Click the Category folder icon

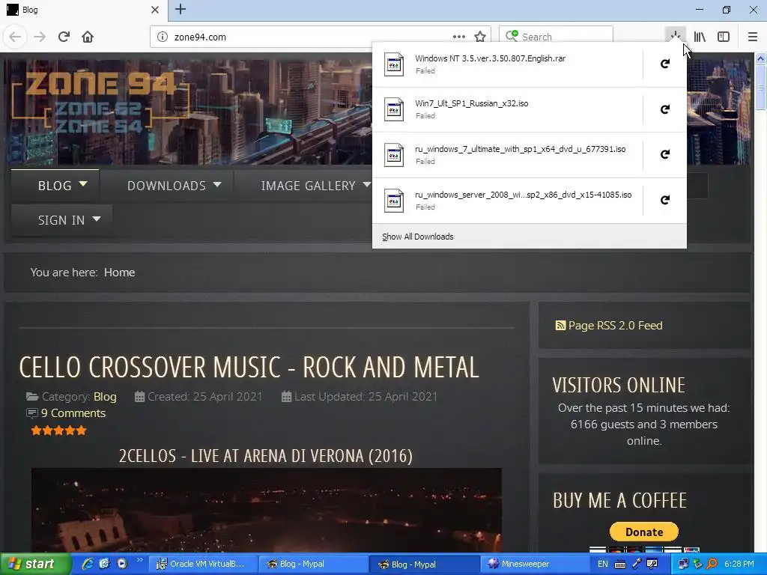coord(32,397)
